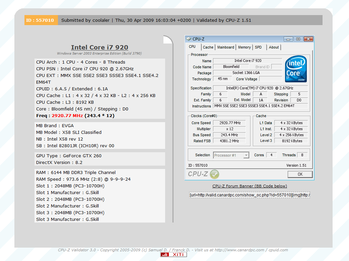
Task: Minimize the CPU-Z window
Action: pyautogui.click(x=288, y=39)
